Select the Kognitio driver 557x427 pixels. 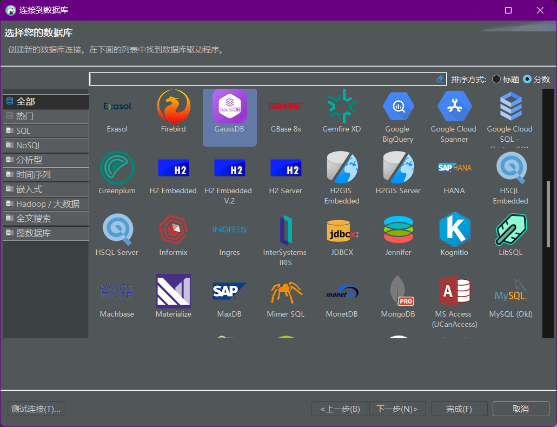click(x=454, y=235)
